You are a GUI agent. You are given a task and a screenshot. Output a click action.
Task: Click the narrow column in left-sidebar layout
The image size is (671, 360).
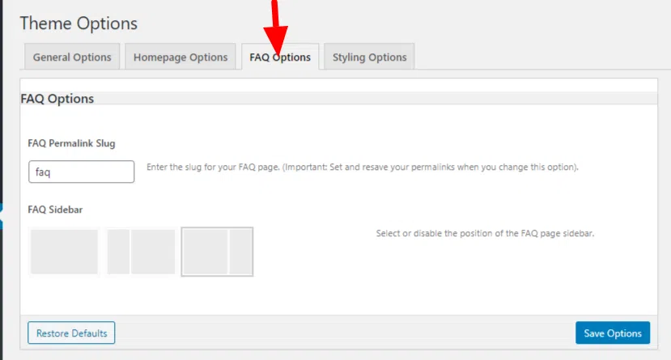pyautogui.click(x=118, y=252)
